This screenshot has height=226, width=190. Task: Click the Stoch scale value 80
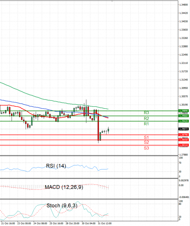(x=180, y=204)
